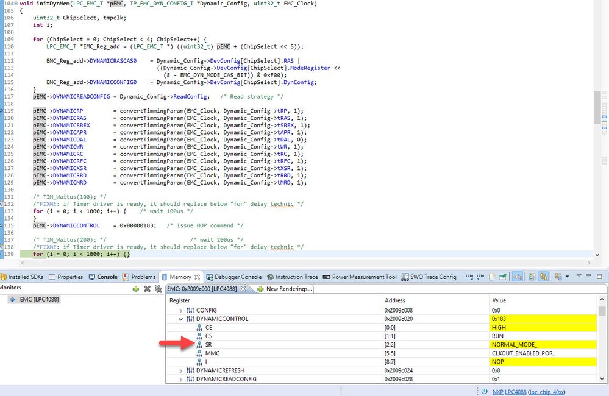Click the editor horizontal scrollbar right arrow
Screen dimensions: 609x396
click(x=589, y=263)
